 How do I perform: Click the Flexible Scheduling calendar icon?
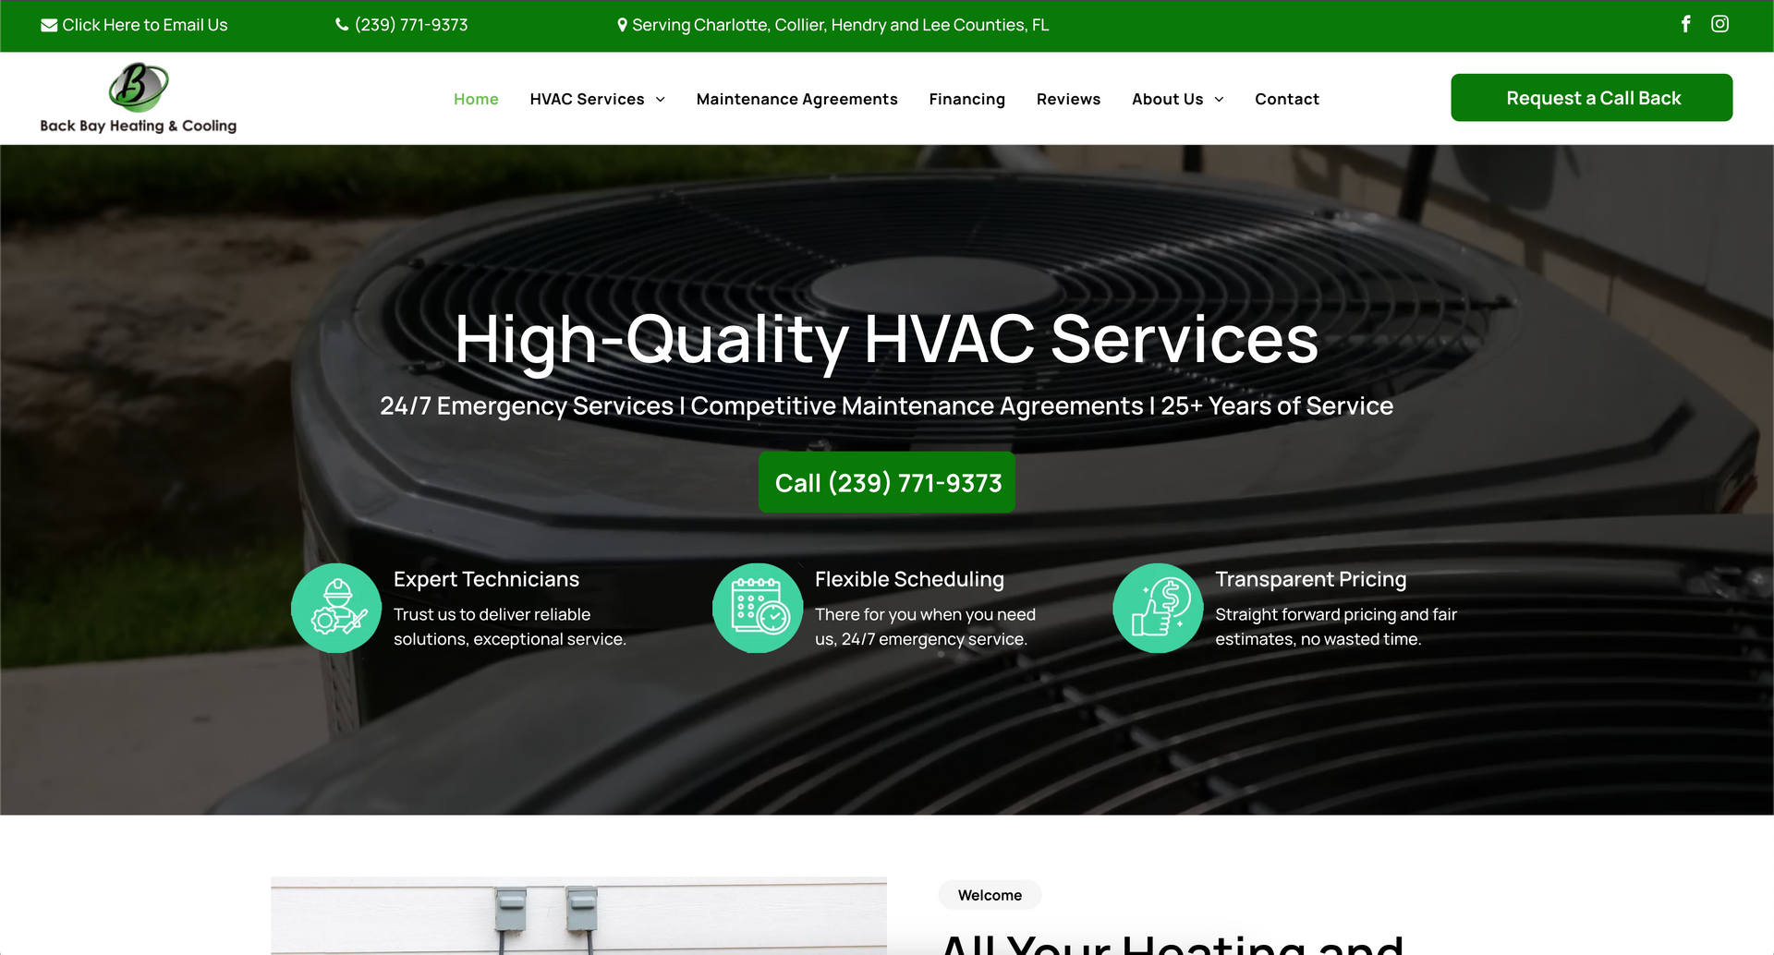point(757,608)
